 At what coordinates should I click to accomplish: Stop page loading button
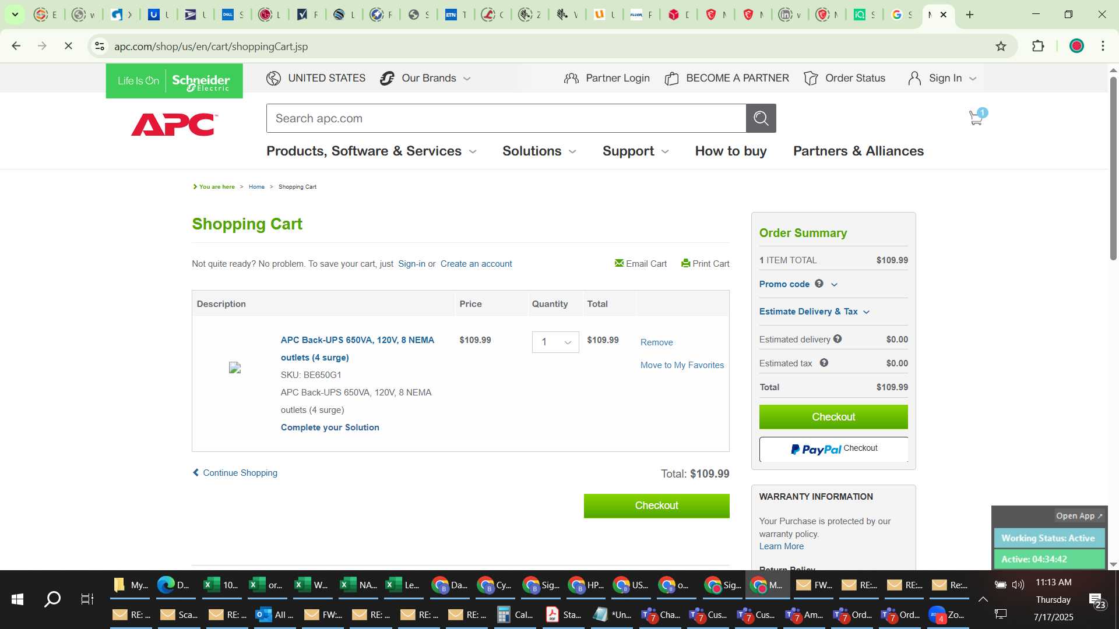68,46
